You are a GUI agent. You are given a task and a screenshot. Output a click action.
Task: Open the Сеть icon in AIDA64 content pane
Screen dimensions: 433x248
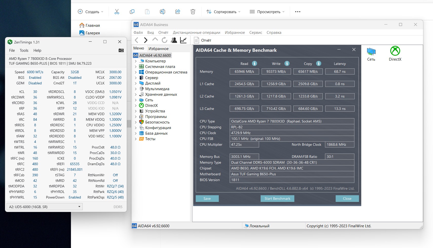(371, 54)
